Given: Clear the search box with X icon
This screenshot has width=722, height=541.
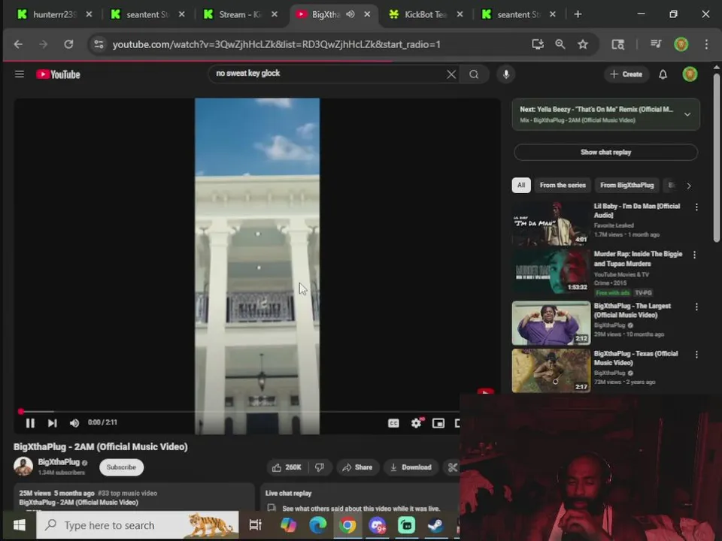Looking at the screenshot, I should [x=451, y=74].
